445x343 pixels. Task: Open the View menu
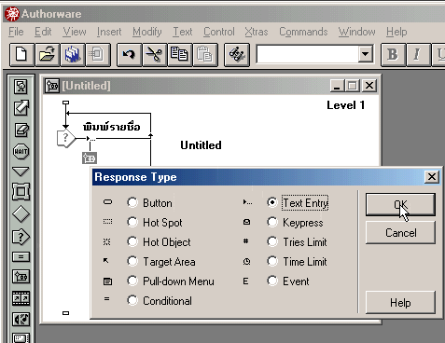pos(75,32)
